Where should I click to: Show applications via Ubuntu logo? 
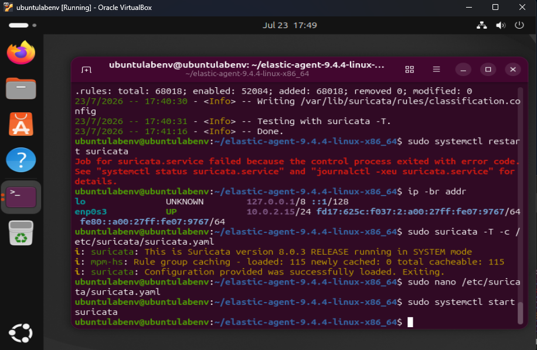tap(21, 333)
